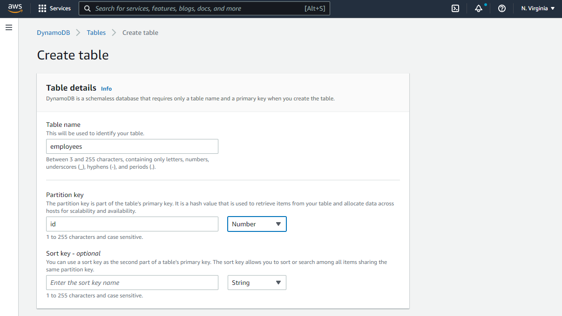Click the Create table breadcrumb text
Viewport: 562px width, 316px height.
pyautogui.click(x=140, y=33)
